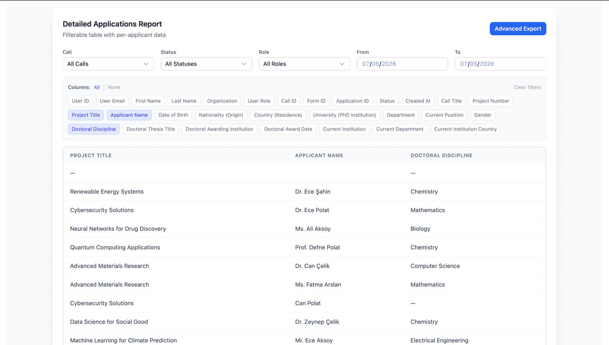Select Data Science for Social Good title
The height and width of the screenshot is (345, 609).
pos(109,322)
